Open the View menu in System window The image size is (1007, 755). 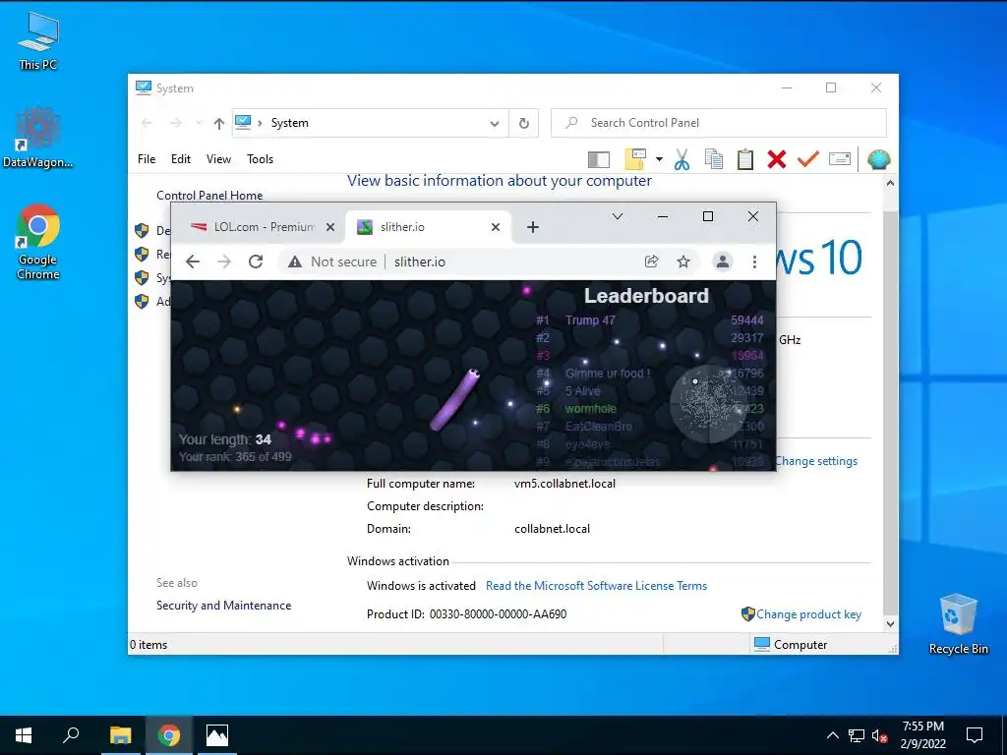point(218,159)
